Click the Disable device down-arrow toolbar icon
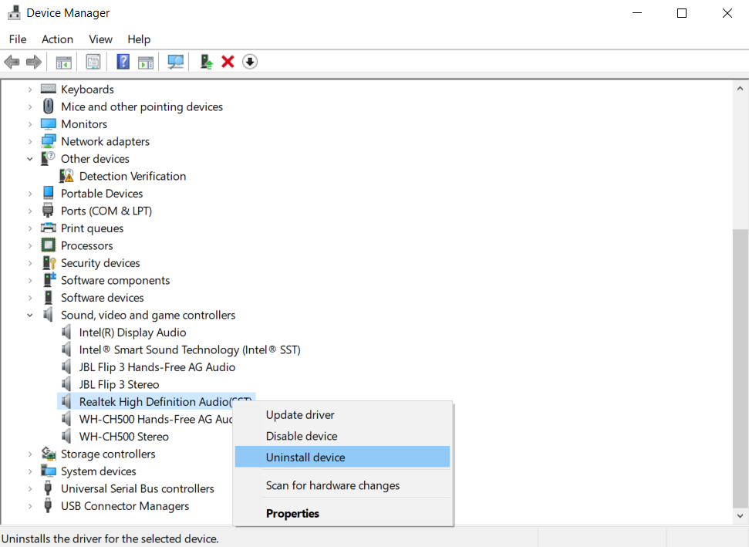This screenshot has height=547, width=749. 250,62
